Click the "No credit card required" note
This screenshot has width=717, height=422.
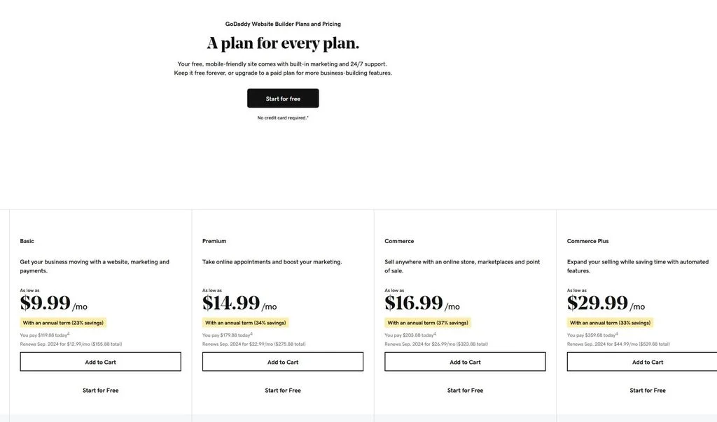pyautogui.click(x=283, y=118)
